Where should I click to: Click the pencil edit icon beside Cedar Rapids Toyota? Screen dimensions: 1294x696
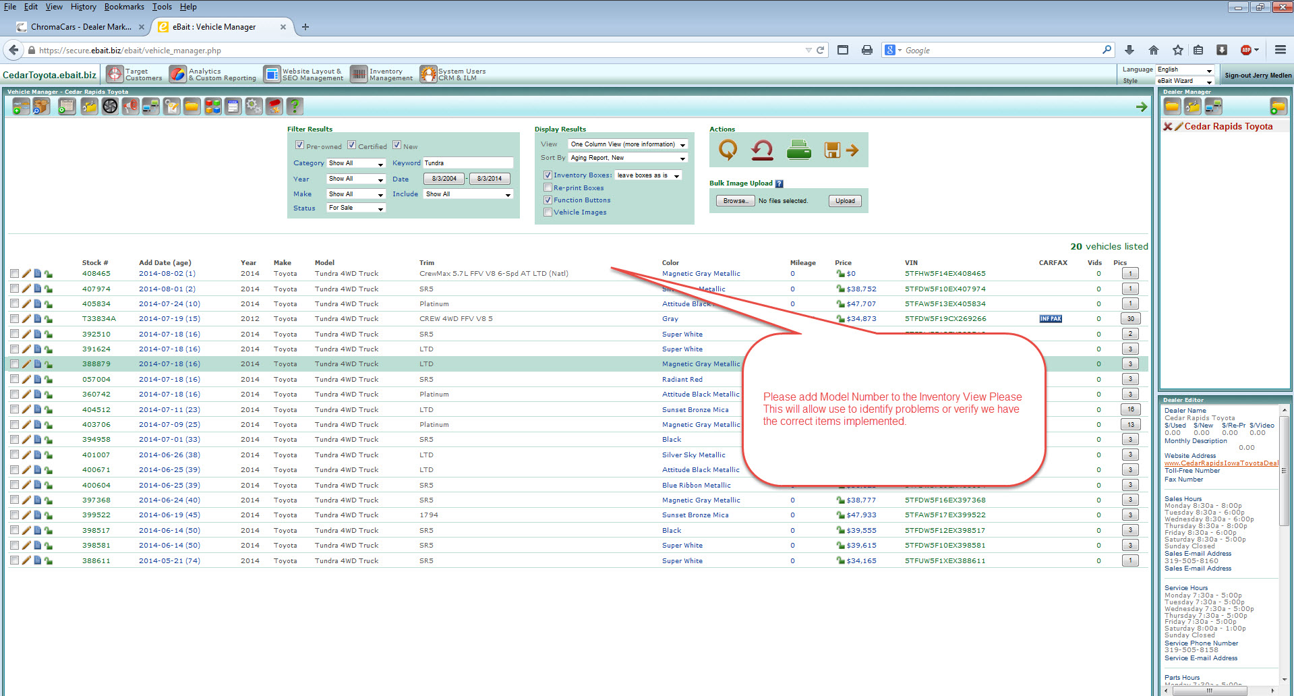(1179, 126)
